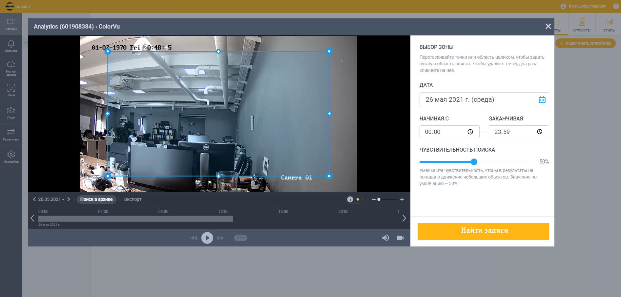Mute the player volume
The width and height of the screenshot is (621, 297).
pyautogui.click(x=385, y=238)
